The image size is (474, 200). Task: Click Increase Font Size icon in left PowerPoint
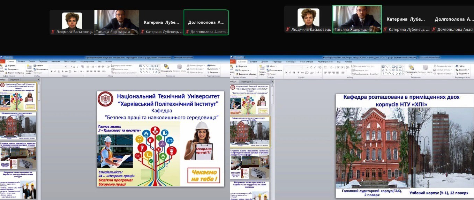click(x=74, y=67)
